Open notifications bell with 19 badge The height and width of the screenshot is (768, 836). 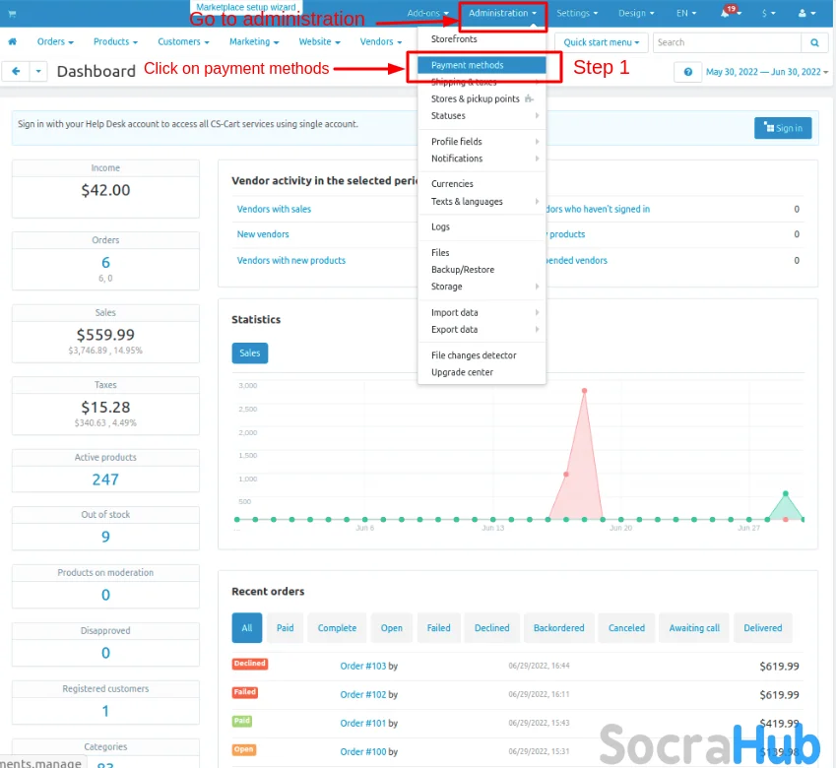(x=727, y=14)
